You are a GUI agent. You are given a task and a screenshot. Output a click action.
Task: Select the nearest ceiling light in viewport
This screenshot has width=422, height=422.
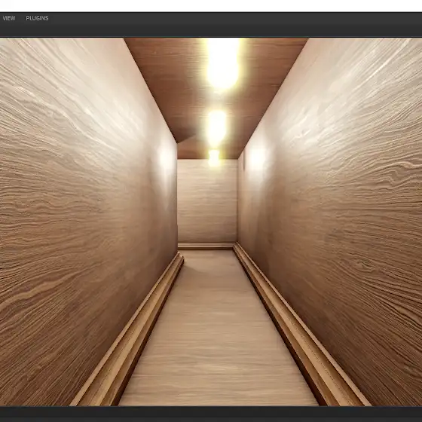click(222, 64)
